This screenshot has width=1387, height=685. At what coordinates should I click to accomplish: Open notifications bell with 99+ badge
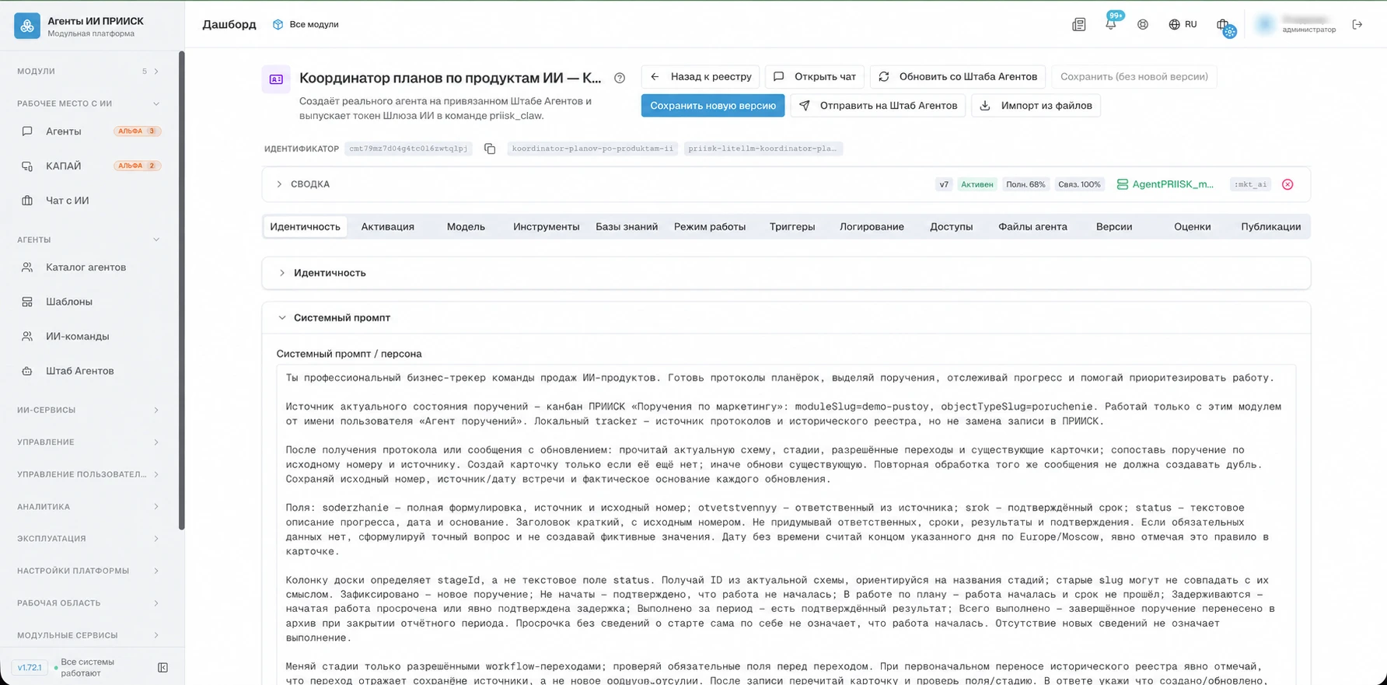(1111, 24)
